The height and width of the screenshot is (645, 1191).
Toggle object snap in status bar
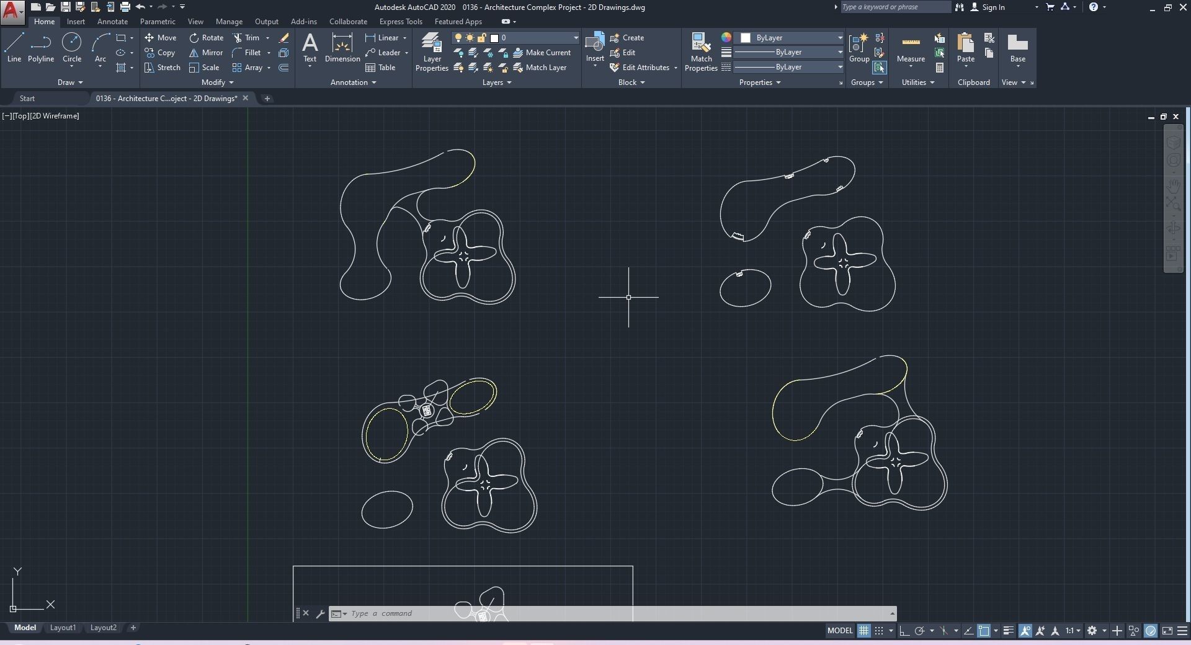pyautogui.click(x=984, y=631)
